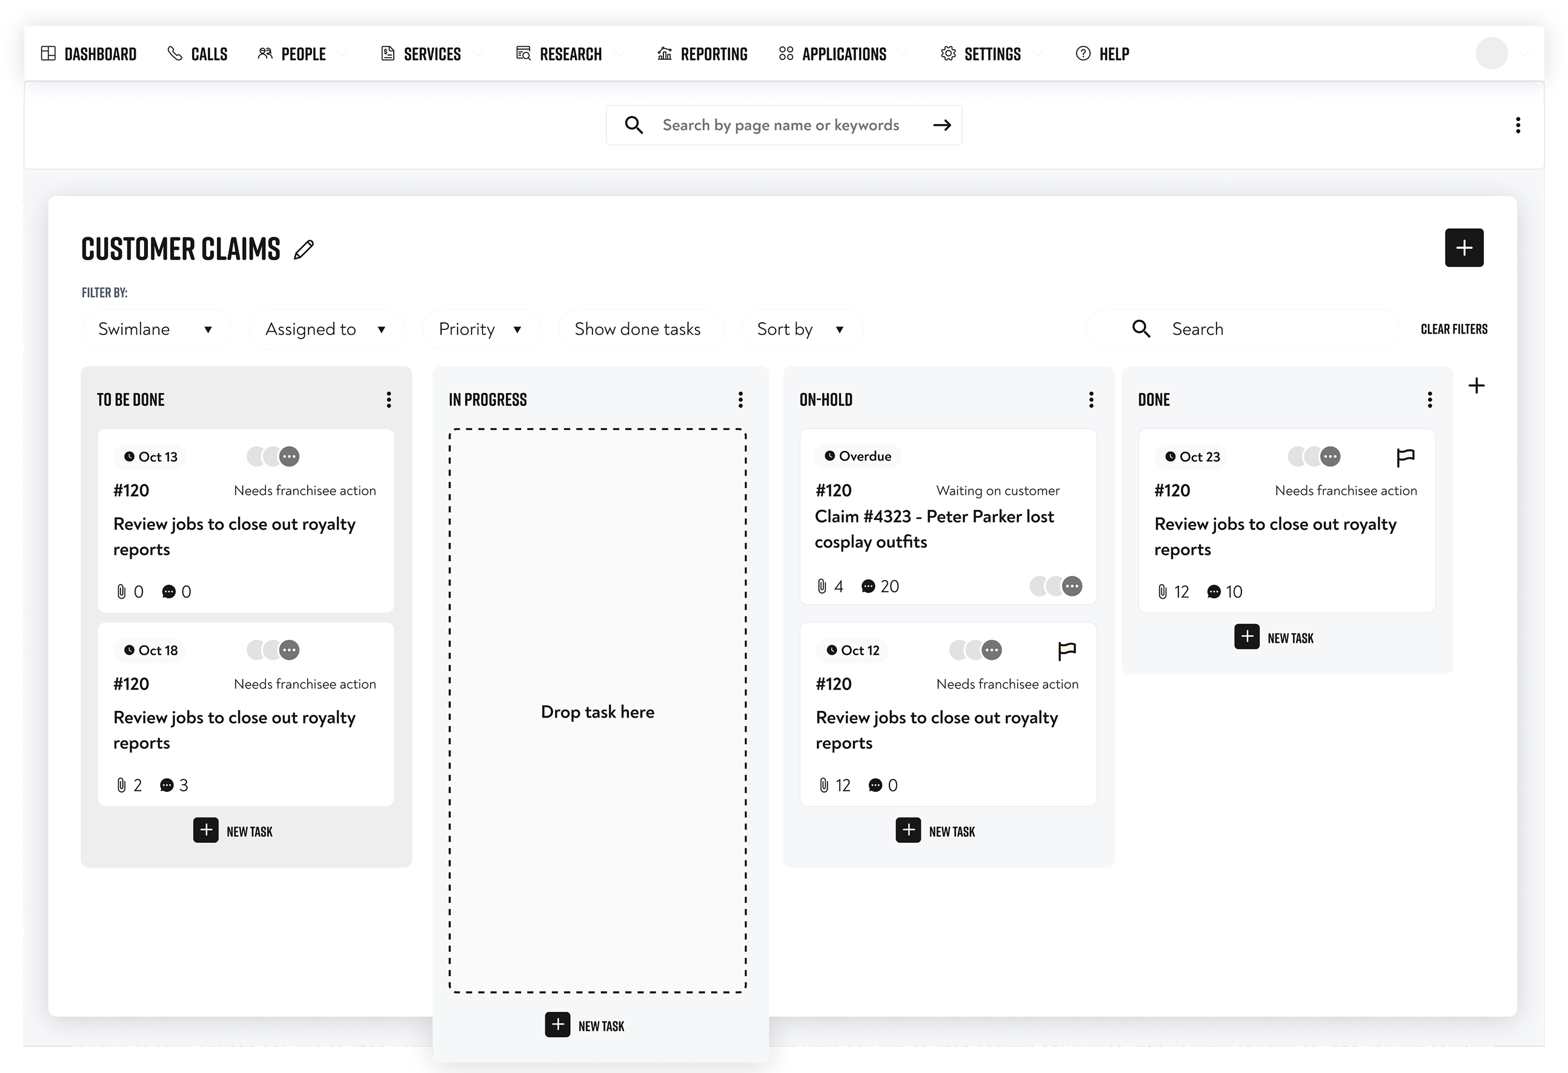Add New Task in On-Hold column
This screenshot has width=1568, height=1073.
tap(935, 831)
